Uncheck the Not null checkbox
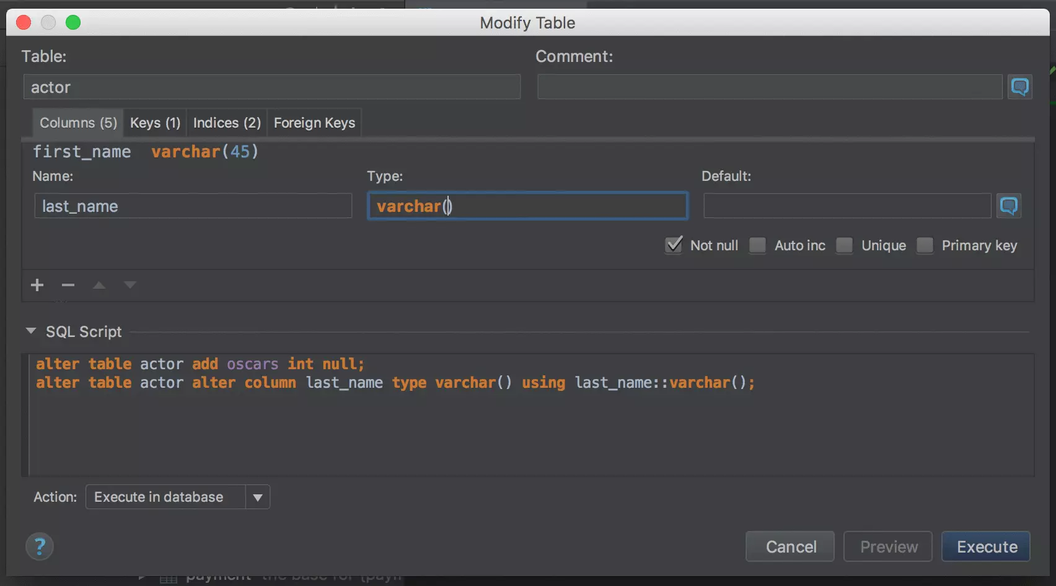 (674, 245)
